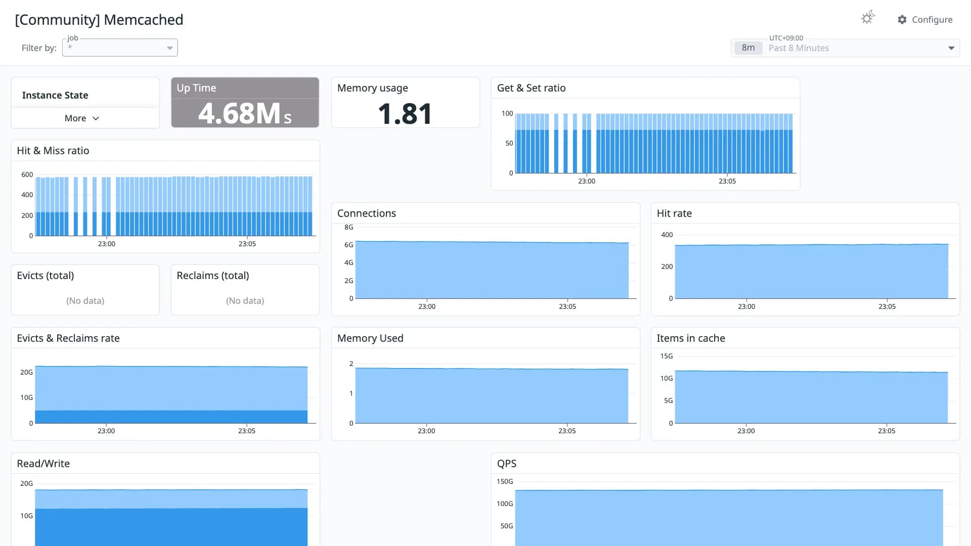Click the 23:00 tick on the Hit rate chart
The width and height of the screenshot is (971, 546).
pos(746,306)
